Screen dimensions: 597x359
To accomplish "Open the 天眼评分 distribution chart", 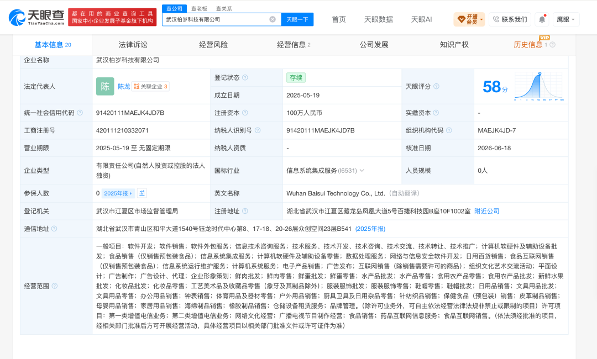I will coord(539,86).
